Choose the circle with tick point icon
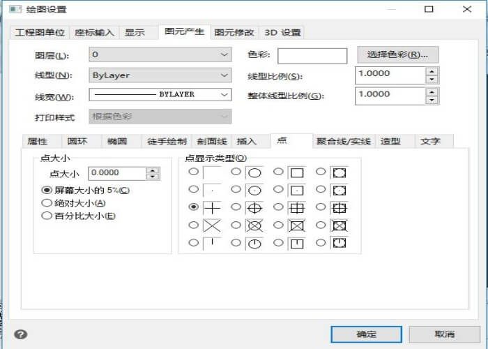The height and width of the screenshot is (349, 488). tap(254, 244)
